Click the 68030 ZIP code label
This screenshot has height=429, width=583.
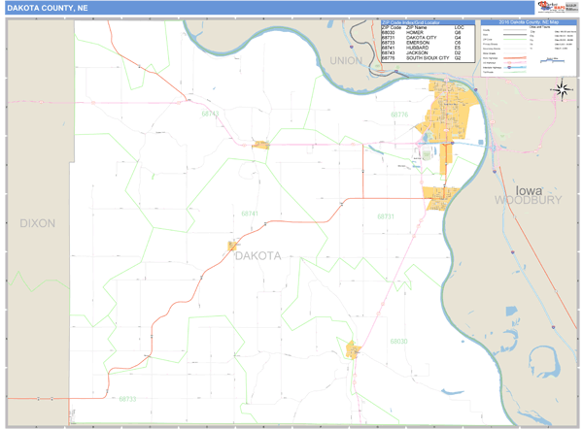(x=399, y=342)
